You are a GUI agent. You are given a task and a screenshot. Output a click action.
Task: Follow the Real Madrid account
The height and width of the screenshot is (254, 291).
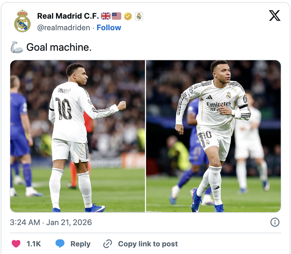click(109, 27)
